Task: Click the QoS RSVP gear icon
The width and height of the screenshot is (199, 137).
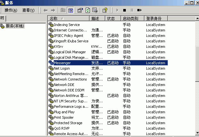Action: [51, 128]
